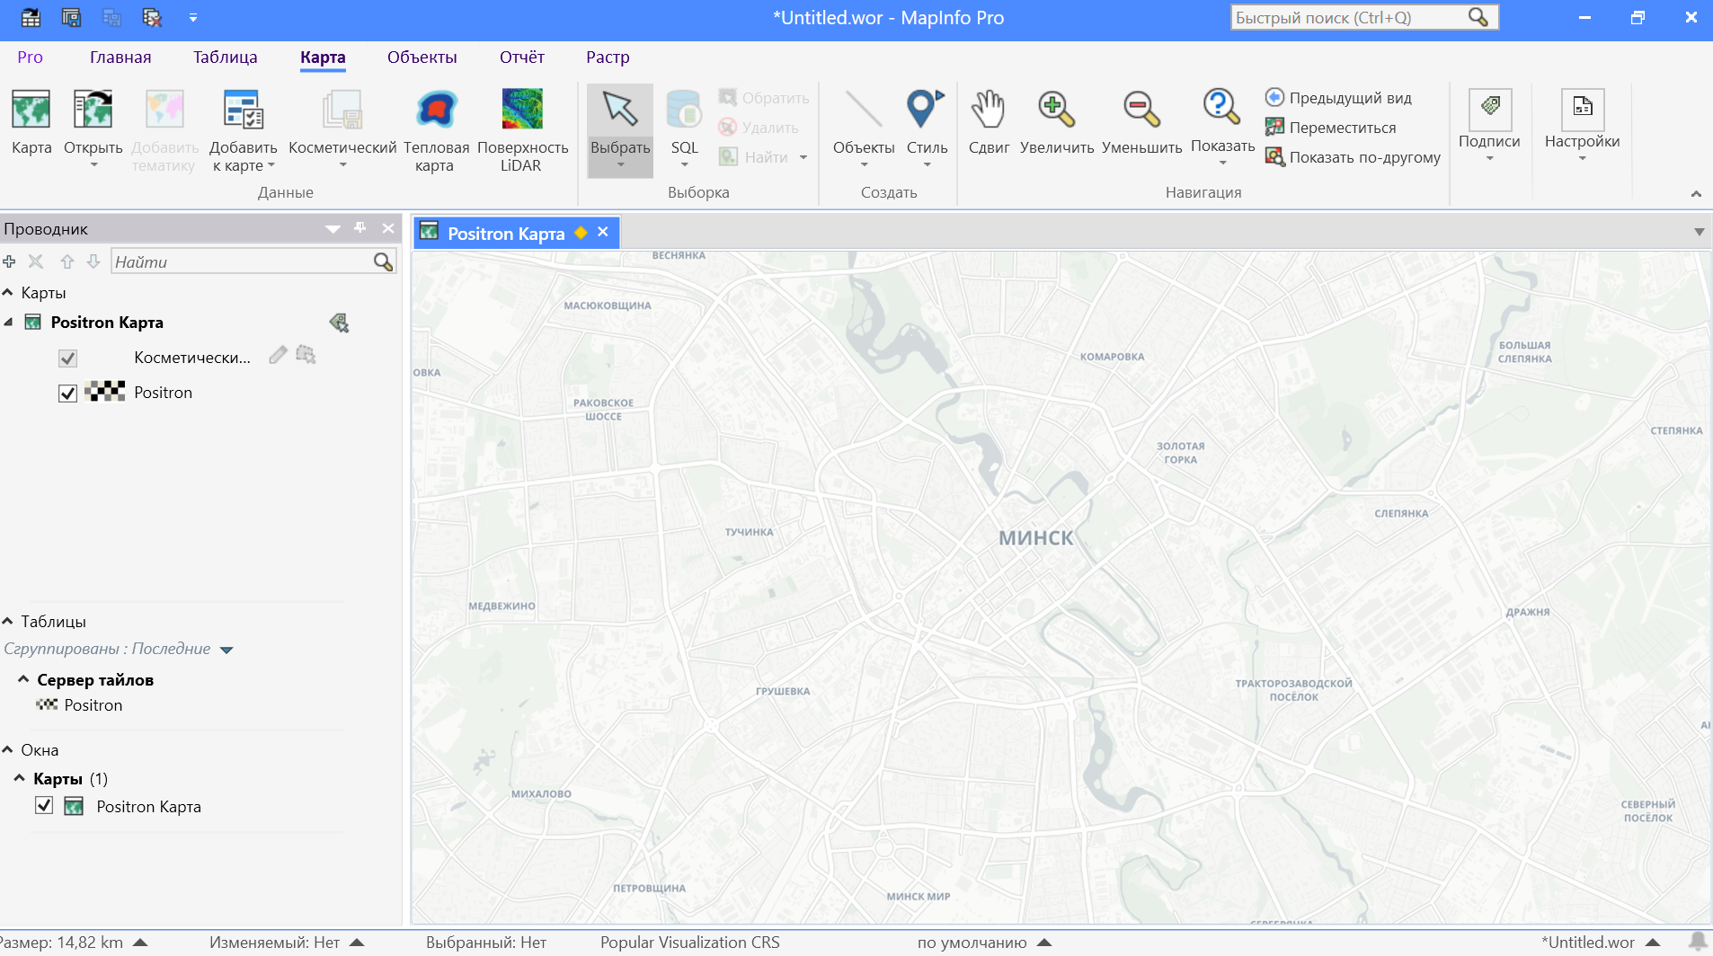1713x956 pixels.
Task: Switch to the Растр ribbon tab
Action: (x=607, y=57)
